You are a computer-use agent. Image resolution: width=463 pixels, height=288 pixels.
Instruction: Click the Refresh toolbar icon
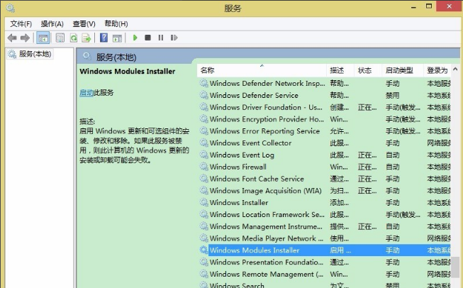click(x=73, y=38)
